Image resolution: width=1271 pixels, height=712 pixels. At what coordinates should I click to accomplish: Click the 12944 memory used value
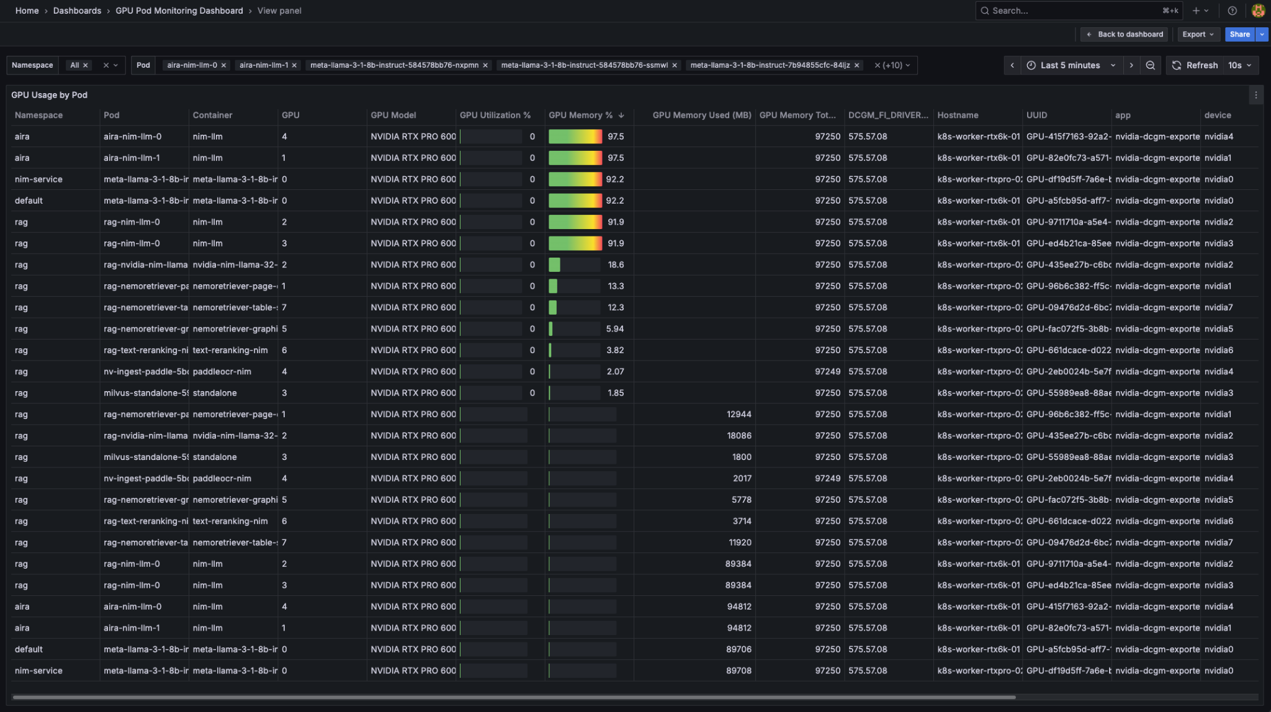pos(739,415)
